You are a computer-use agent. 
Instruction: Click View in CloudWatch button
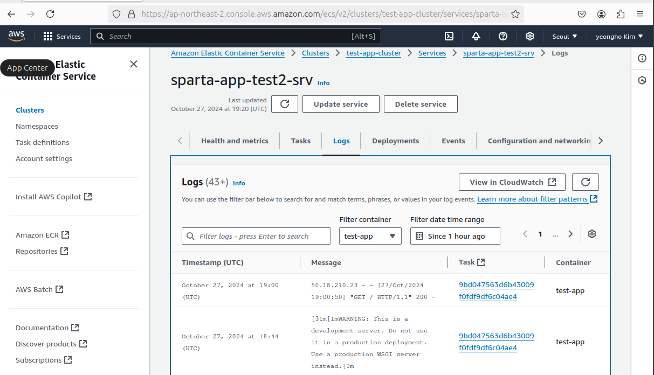512,182
